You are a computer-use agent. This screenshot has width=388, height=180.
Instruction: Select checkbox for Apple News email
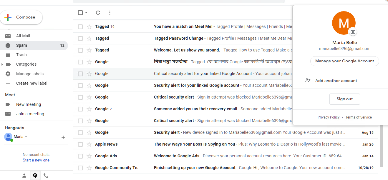click(x=80, y=144)
